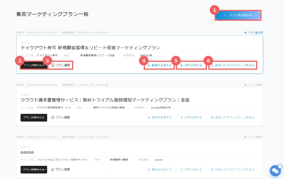The width and height of the screenshot is (284, 179).
Task: Generate video for the aaaaa plan
Action: coord(159,169)
